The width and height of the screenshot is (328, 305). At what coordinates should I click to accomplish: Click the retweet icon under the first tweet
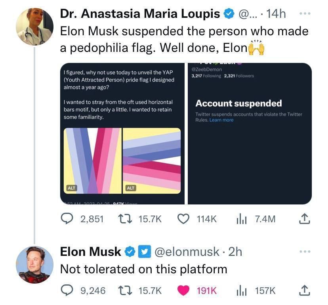123,218
